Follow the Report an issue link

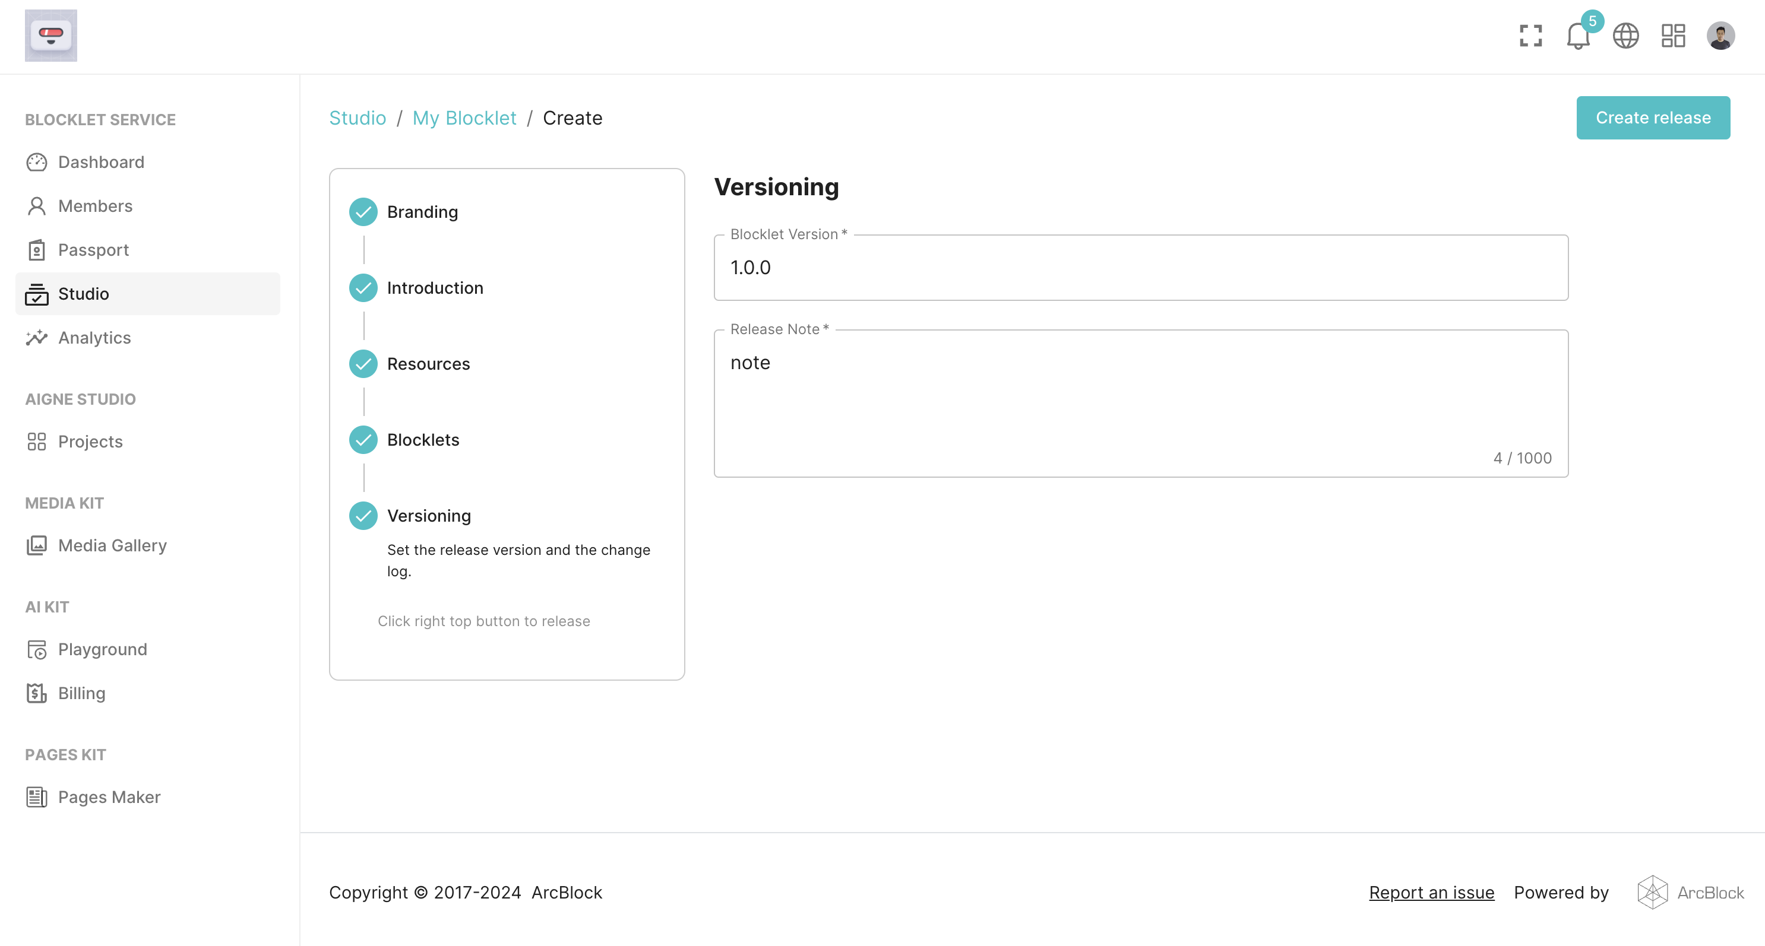[x=1431, y=893]
